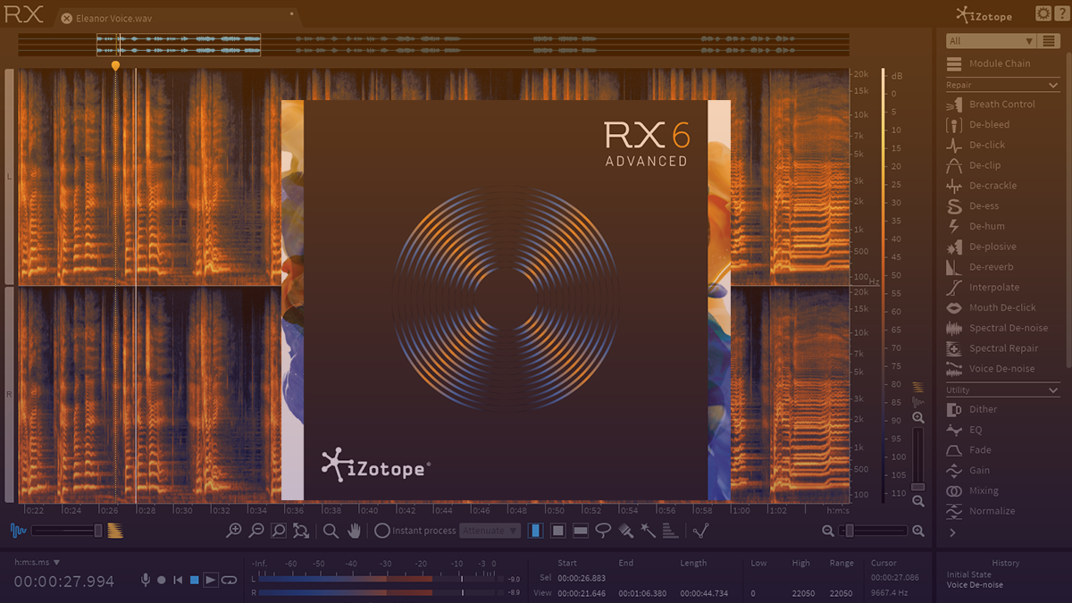Enable the time-frequency selection tool
The image size is (1072, 603).
[557, 531]
